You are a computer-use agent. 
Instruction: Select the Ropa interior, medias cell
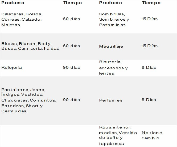pyautogui.click(x=118, y=135)
